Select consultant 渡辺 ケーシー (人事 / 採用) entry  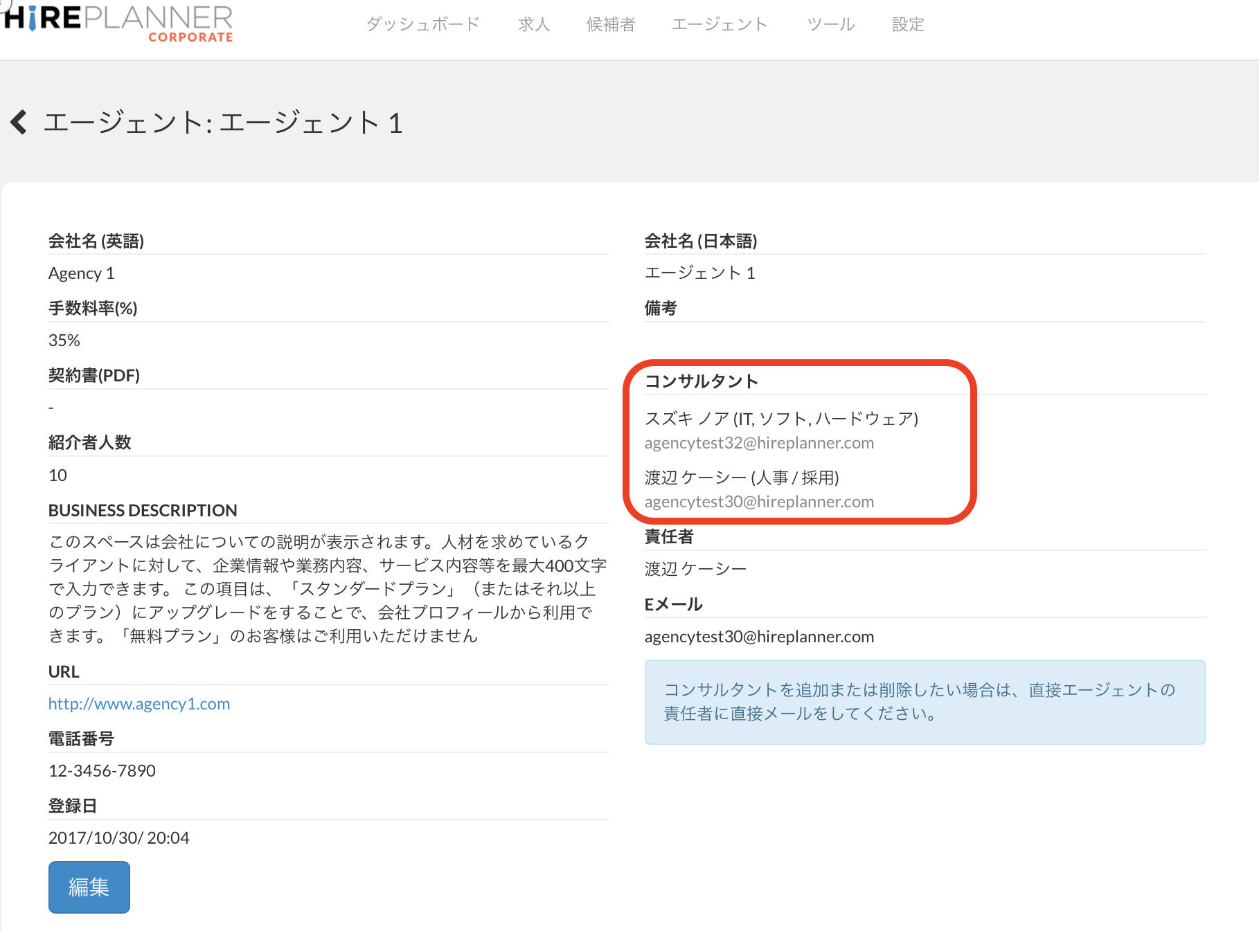pyautogui.click(x=742, y=478)
